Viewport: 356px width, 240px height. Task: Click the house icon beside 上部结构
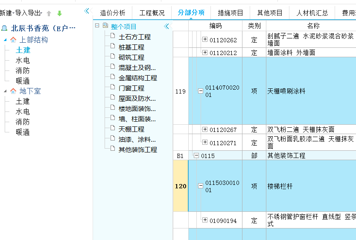pos(13,40)
